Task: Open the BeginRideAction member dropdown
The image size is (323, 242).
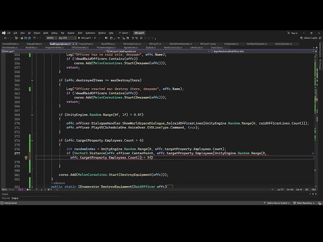Action: (262, 51)
